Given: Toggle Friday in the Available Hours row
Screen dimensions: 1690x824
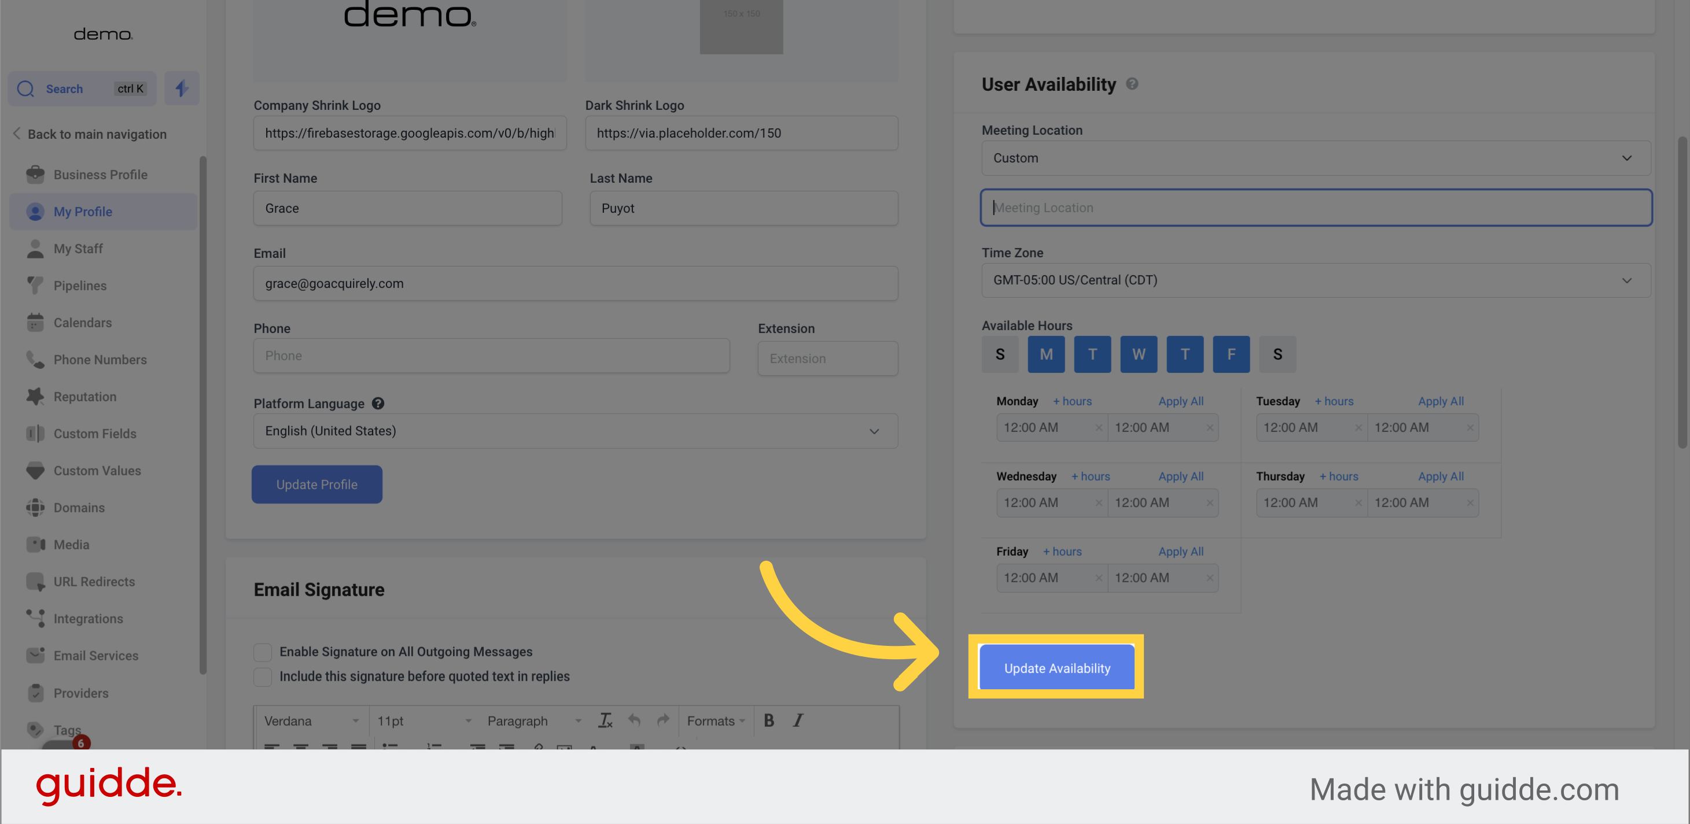Looking at the screenshot, I should point(1231,354).
